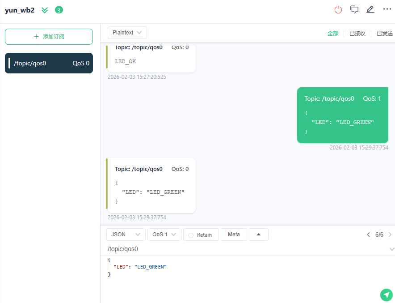
Task: Click the unread message count badge
Action: point(59,10)
